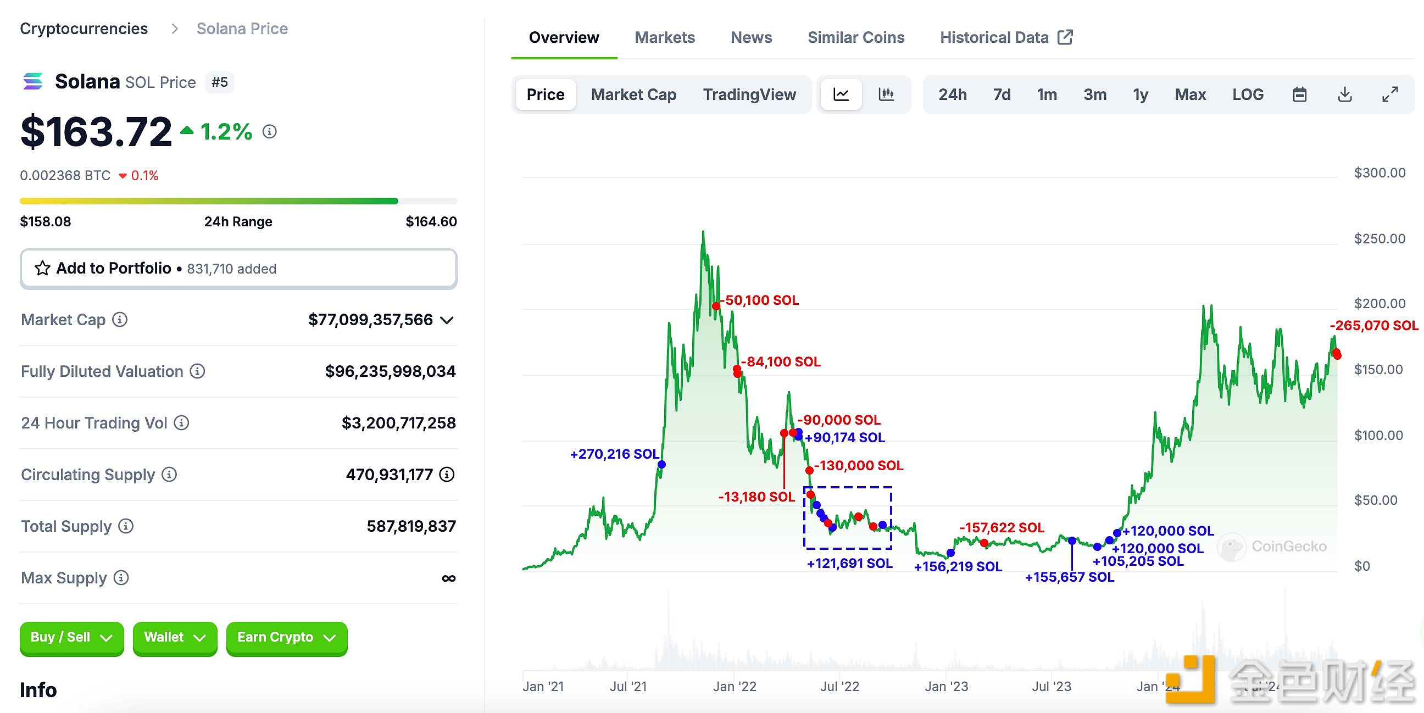Screen dimensions: 1424x713
Task: Select 3m time range
Action: click(1094, 94)
